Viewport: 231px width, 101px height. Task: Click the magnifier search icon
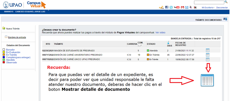tap(226, 2)
